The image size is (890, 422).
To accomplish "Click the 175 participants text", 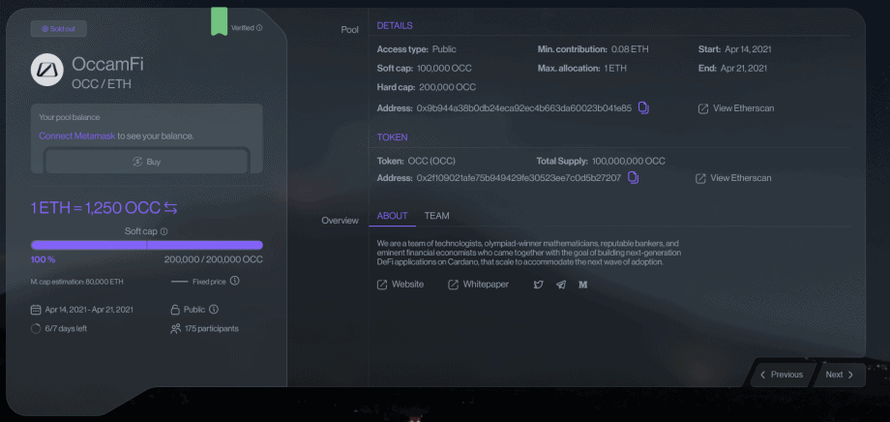I will pos(211,328).
